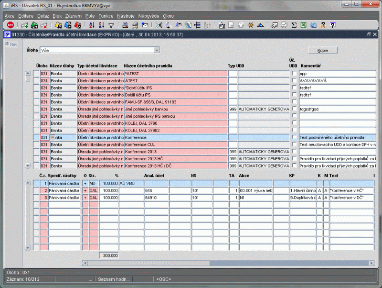The height and width of the screenshot is (288, 382).
Task: Select the 'Konference 2013 HČ / DČ' rule cell
Action: click(x=176, y=166)
